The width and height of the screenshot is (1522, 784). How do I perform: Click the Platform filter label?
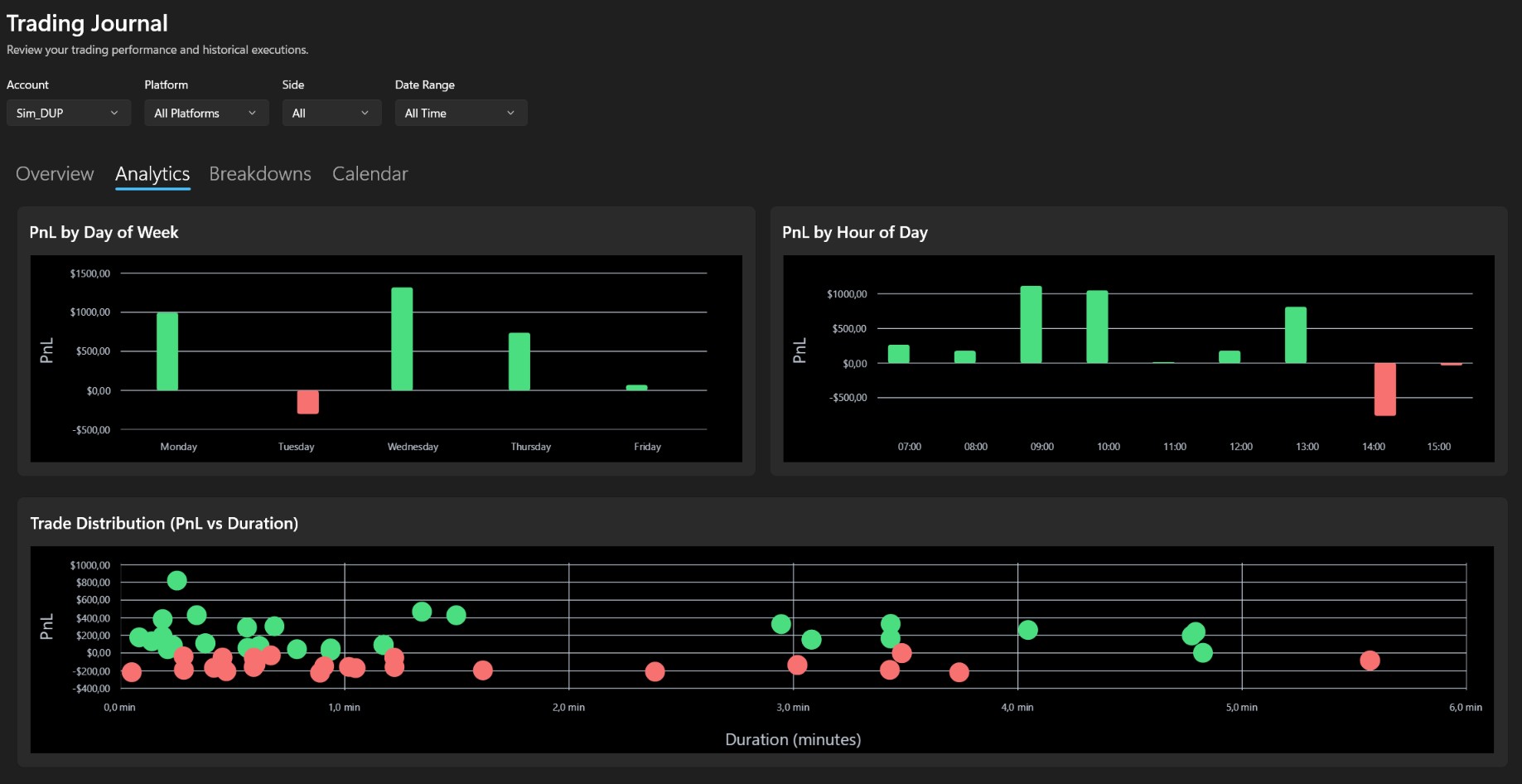tap(166, 85)
